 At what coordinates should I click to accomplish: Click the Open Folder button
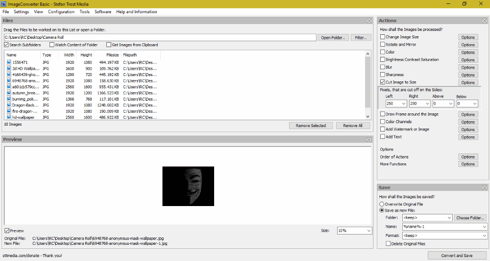[x=333, y=38]
